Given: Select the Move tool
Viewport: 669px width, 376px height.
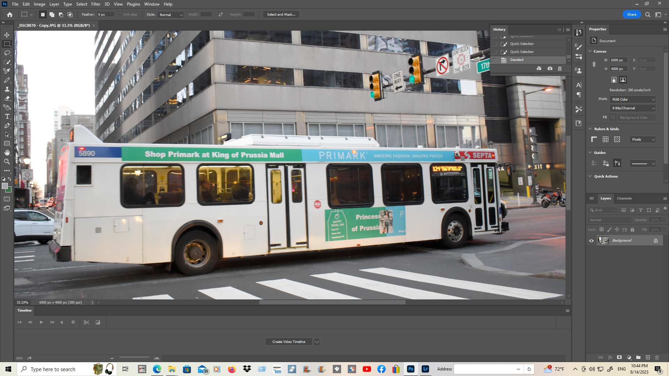Looking at the screenshot, I should [7, 35].
